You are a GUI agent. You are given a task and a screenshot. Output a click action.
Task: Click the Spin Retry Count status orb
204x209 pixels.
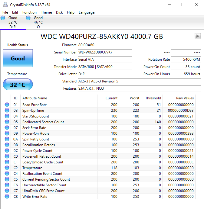pyautogui.click(x=7, y=139)
